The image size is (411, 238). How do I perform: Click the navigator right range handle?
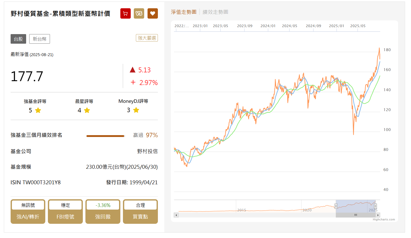click(x=375, y=206)
